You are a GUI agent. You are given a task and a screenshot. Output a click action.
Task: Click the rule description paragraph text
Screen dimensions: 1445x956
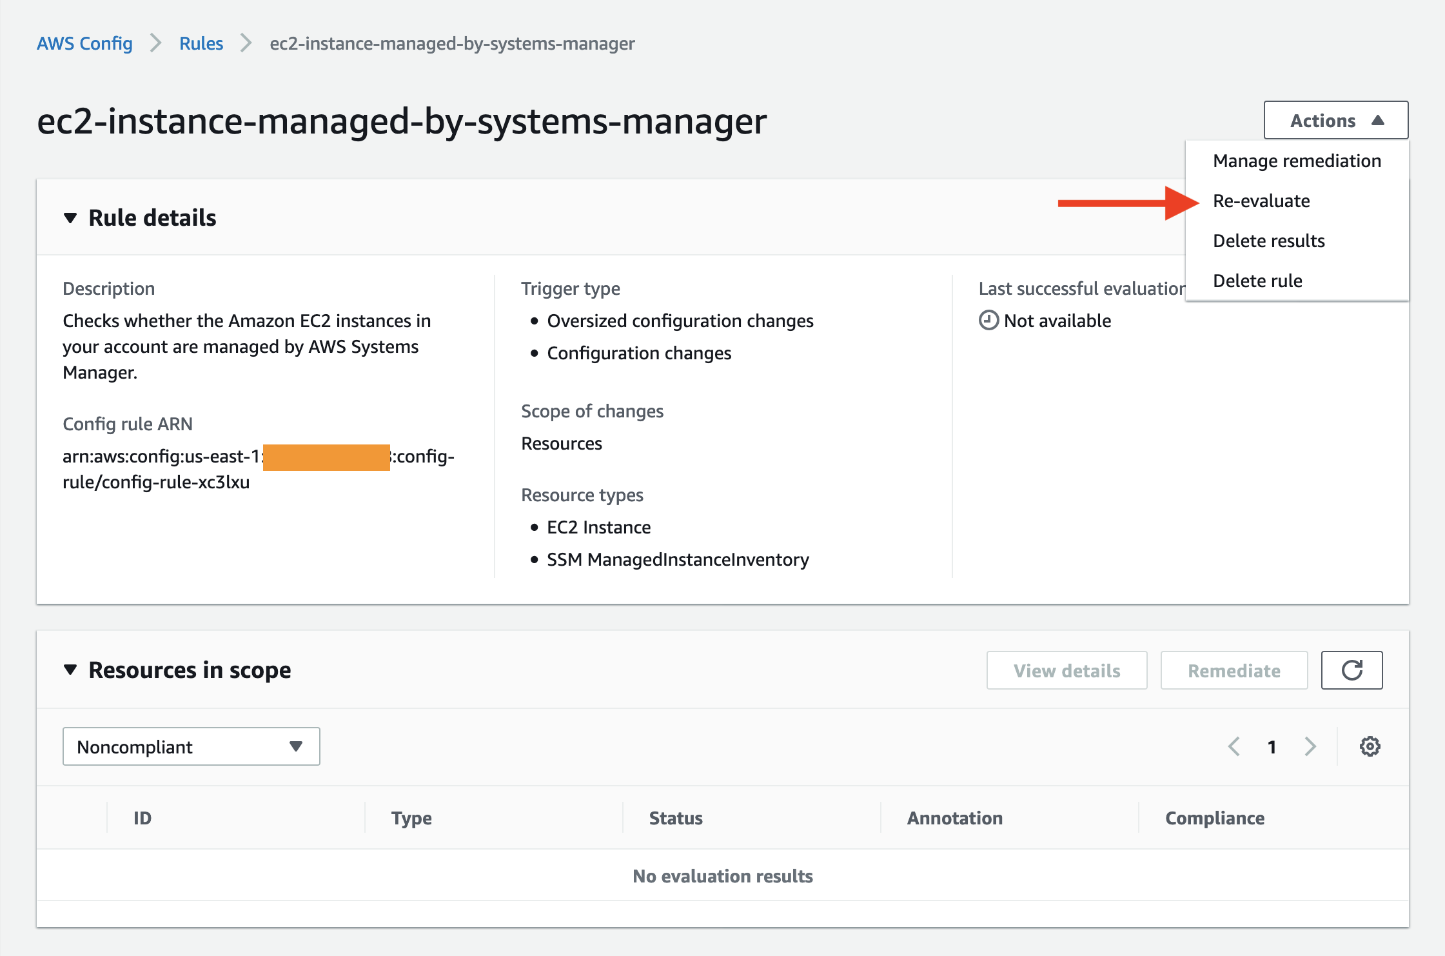coord(246,346)
